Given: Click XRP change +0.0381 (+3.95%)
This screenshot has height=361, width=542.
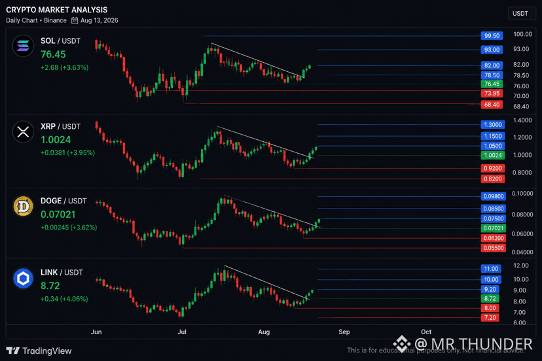Looking at the screenshot, I should 68,152.
